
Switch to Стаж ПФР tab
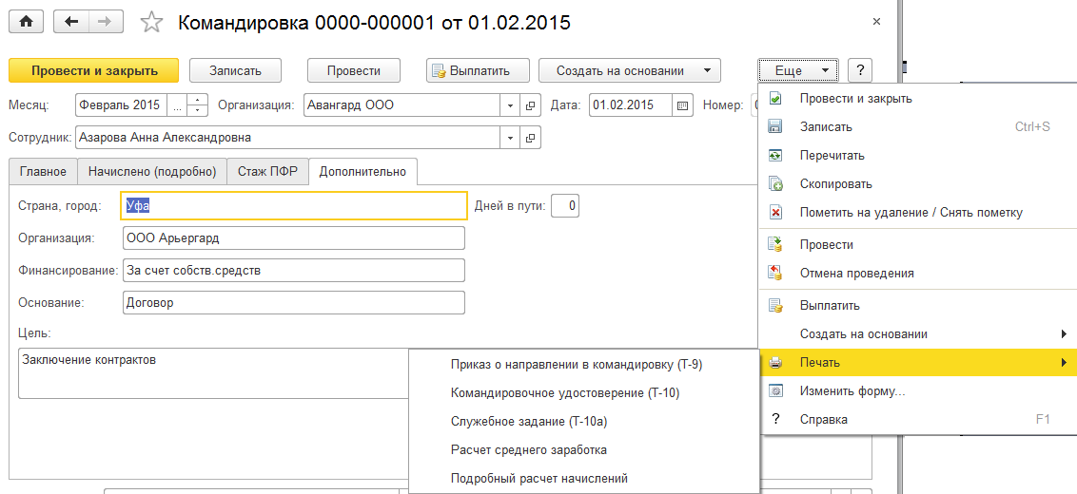(268, 172)
